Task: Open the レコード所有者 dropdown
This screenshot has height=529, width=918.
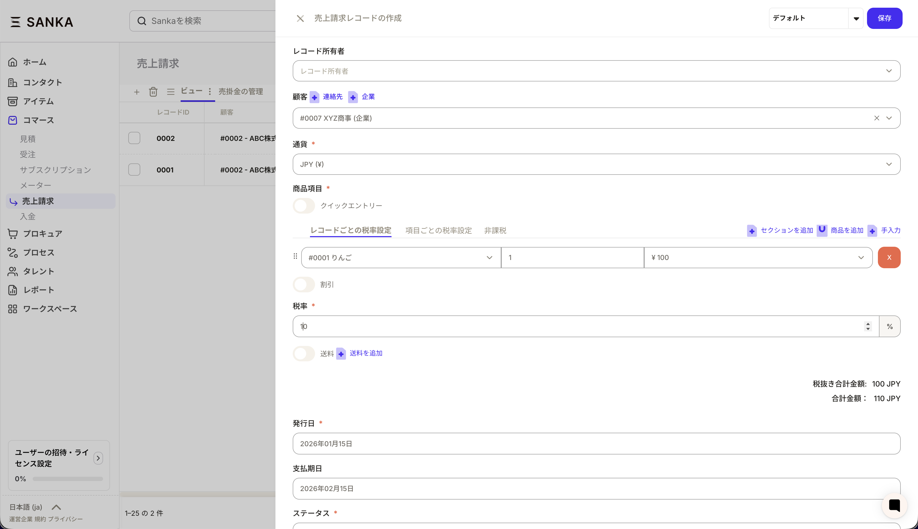Action: click(597, 71)
